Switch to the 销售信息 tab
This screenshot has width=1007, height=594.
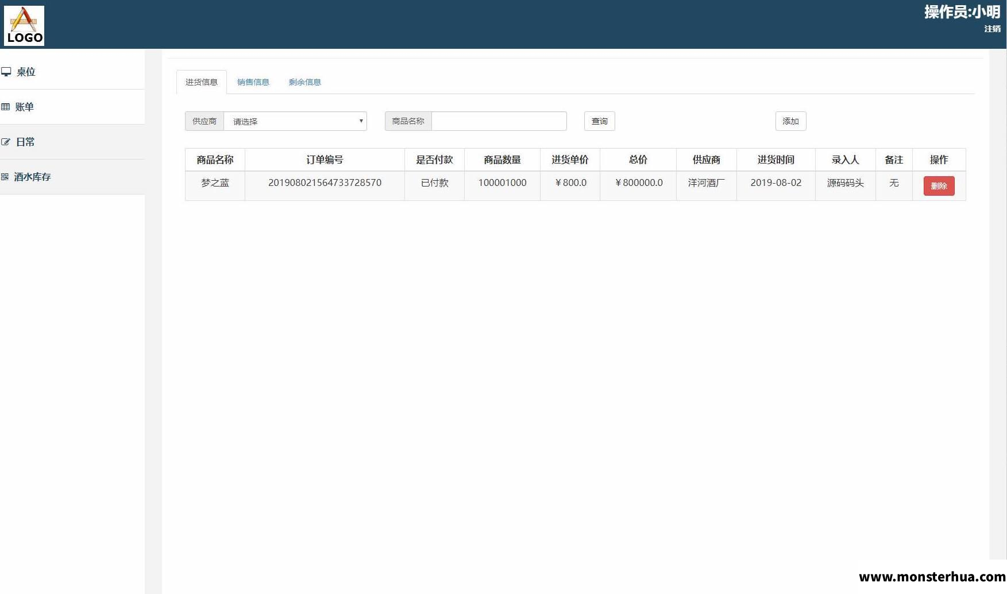pyautogui.click(x=253, y=82)
